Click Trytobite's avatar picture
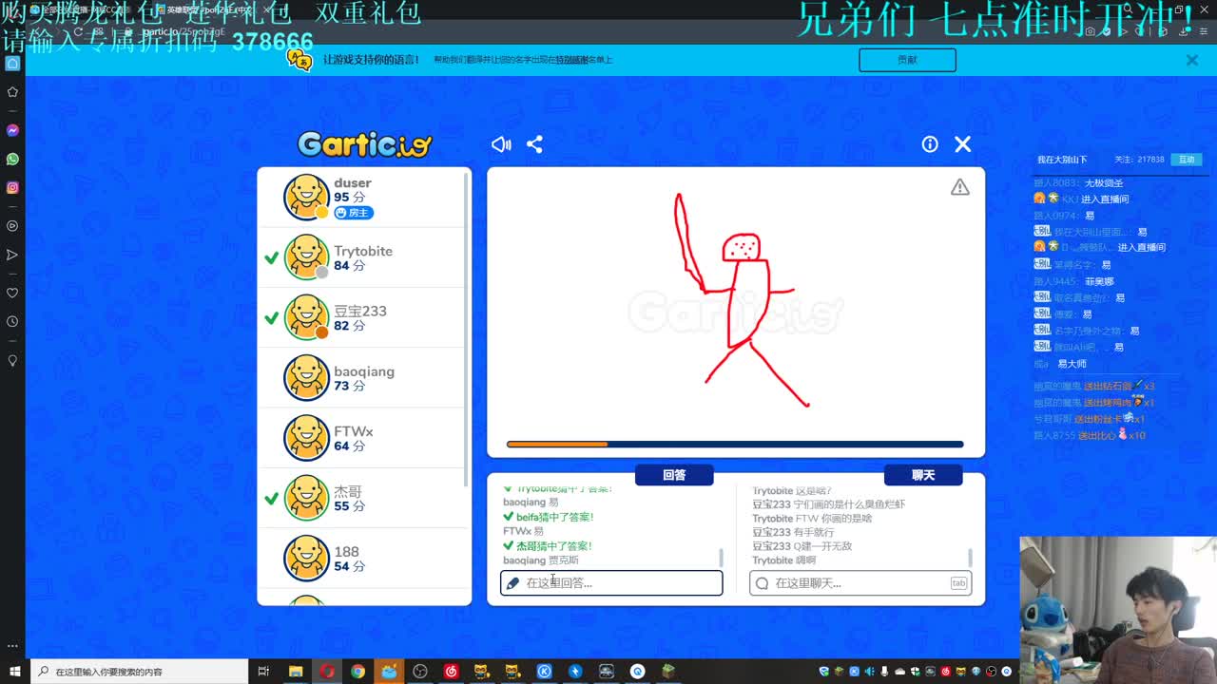This screenshot has height=684, width=1217. [x=306, y=256]
